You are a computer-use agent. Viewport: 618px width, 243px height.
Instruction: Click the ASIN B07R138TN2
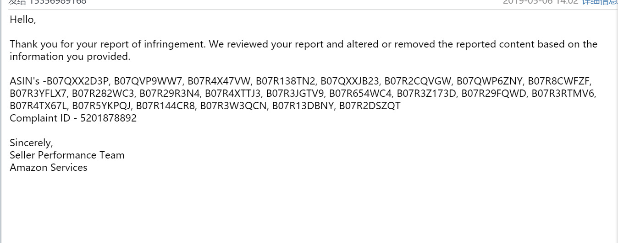click(x=286, y=81)
